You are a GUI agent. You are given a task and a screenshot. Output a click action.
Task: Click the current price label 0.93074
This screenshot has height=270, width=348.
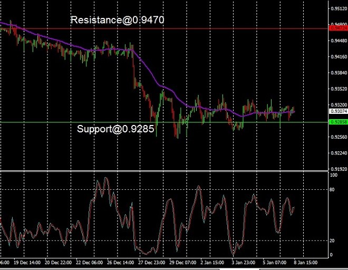pos(338,111)
